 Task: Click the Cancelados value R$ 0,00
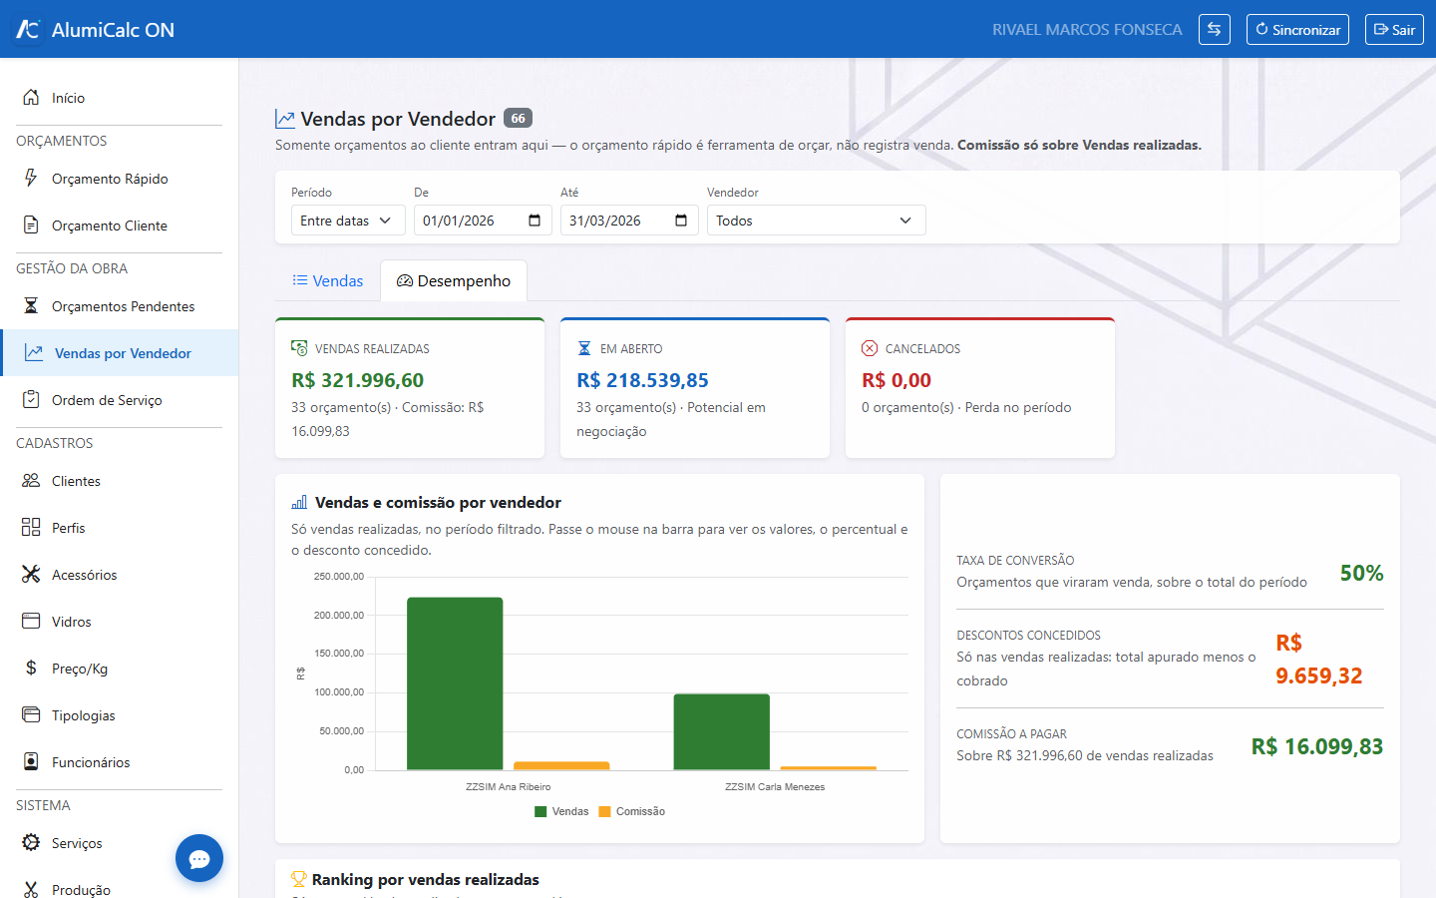click(x=897, y=380)
